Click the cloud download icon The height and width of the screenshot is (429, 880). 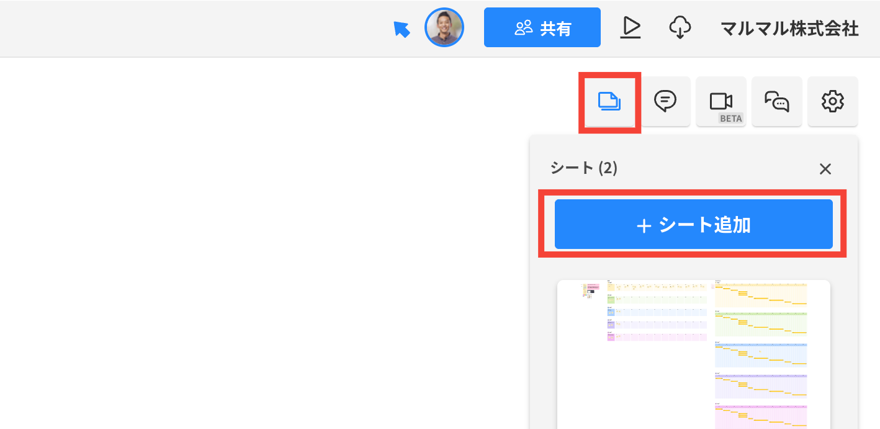point(681,27)
